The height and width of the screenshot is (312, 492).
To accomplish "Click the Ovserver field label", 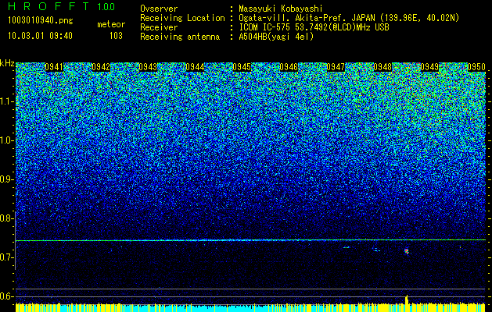I will 159,9.
